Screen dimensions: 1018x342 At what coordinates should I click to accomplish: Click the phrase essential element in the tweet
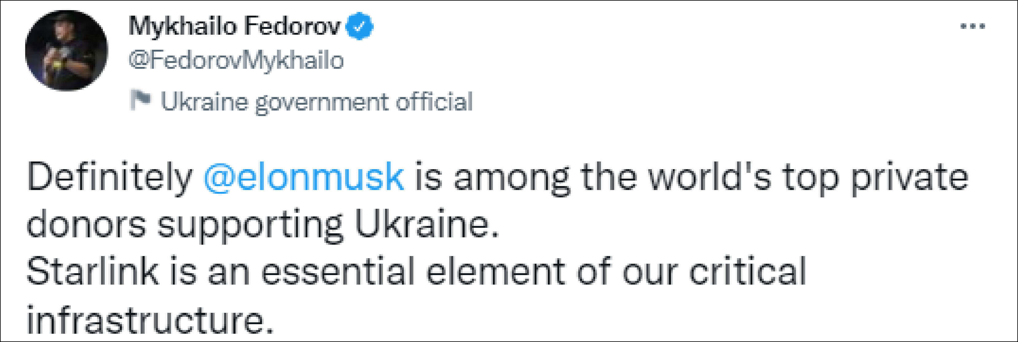point(413,272)
